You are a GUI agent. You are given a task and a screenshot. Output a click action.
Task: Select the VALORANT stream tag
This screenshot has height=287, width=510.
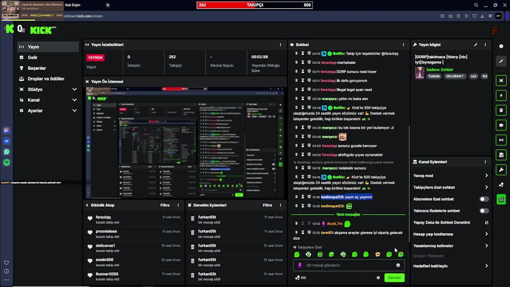point(455,76)
